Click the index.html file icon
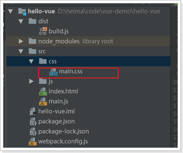 click(x=43, y=92)
